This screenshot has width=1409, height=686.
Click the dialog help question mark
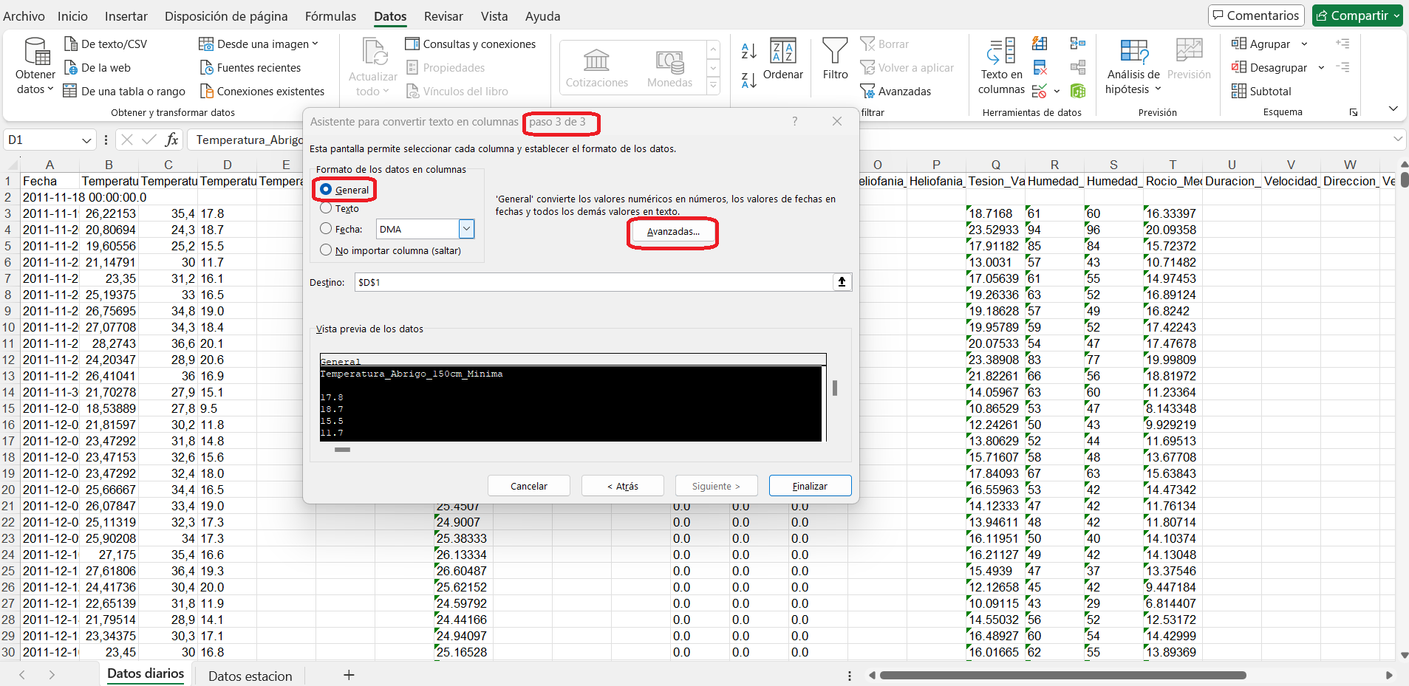[795, 121]
